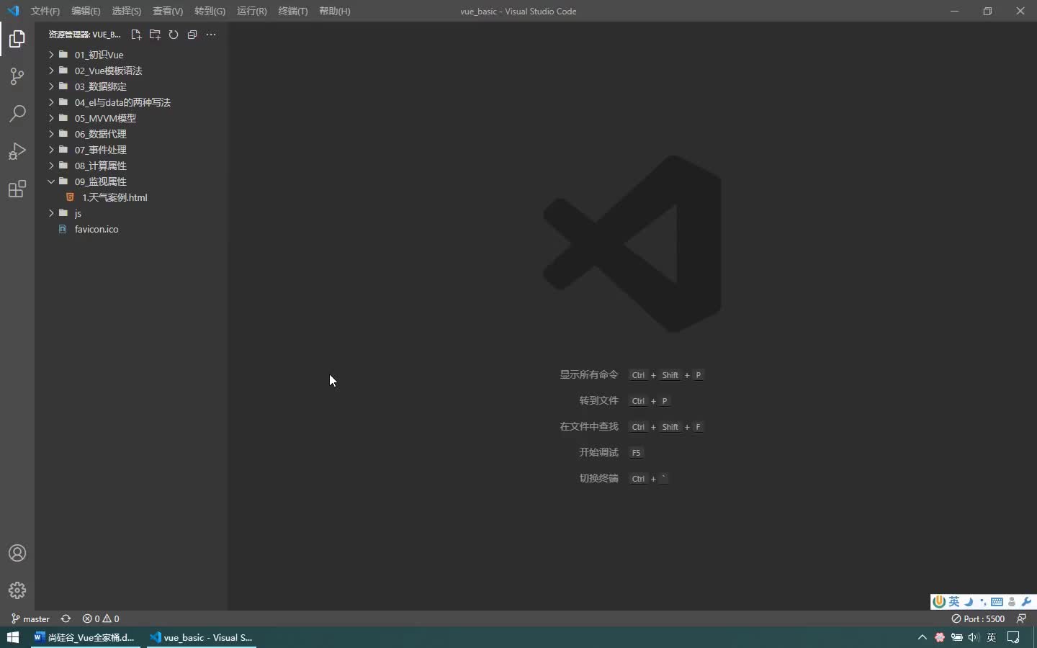
Task: Create a new folder in explorer
Action: (x=155, y=35)
